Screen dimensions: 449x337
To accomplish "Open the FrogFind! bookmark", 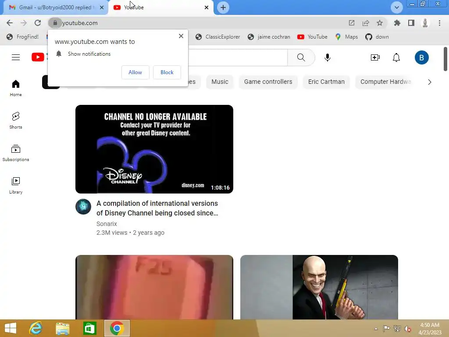I will [x=23, y=37].
